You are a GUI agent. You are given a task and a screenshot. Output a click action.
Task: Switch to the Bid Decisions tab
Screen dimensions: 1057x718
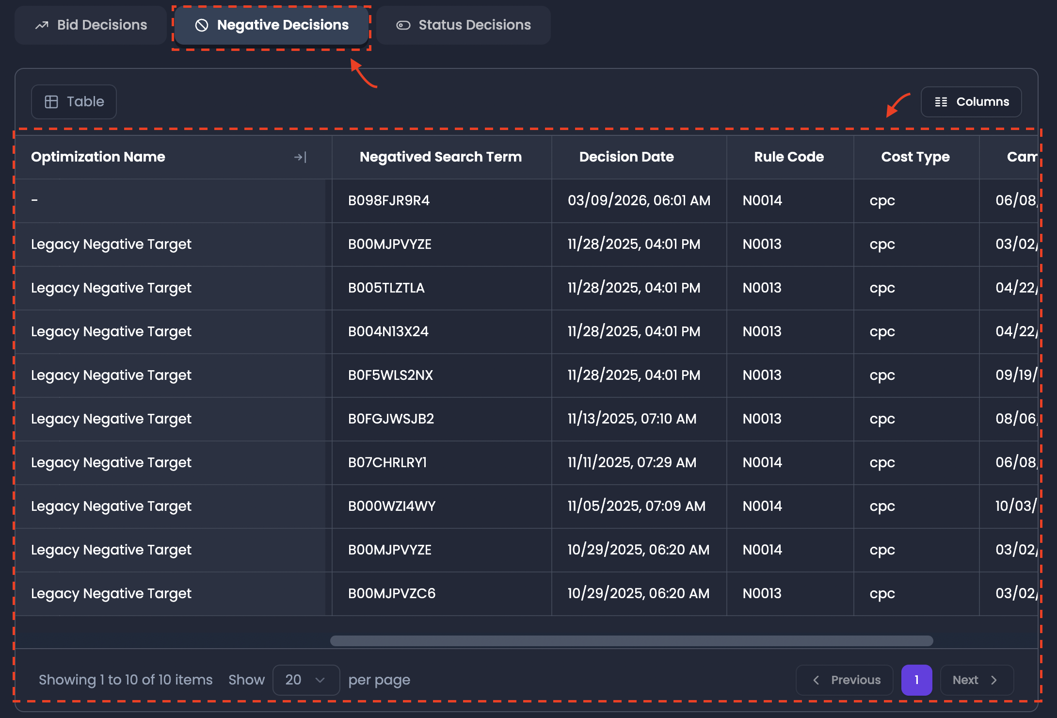91,25
